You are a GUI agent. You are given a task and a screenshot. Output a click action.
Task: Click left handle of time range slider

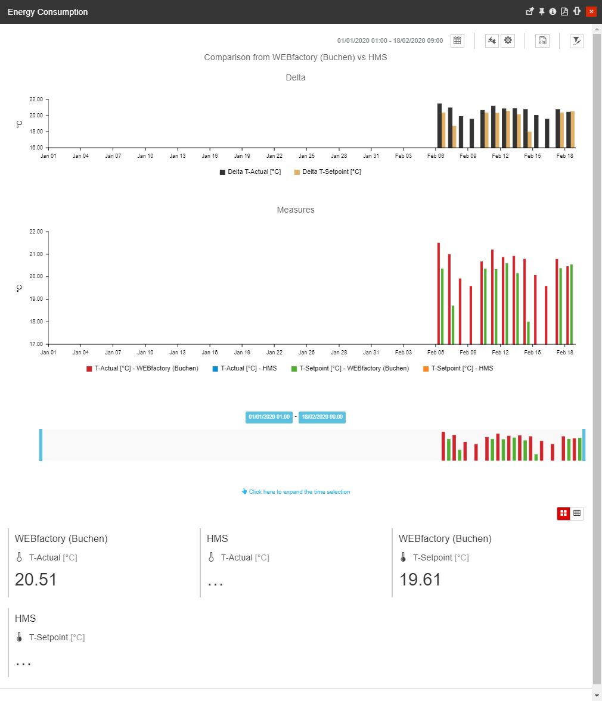pos(41,445)
